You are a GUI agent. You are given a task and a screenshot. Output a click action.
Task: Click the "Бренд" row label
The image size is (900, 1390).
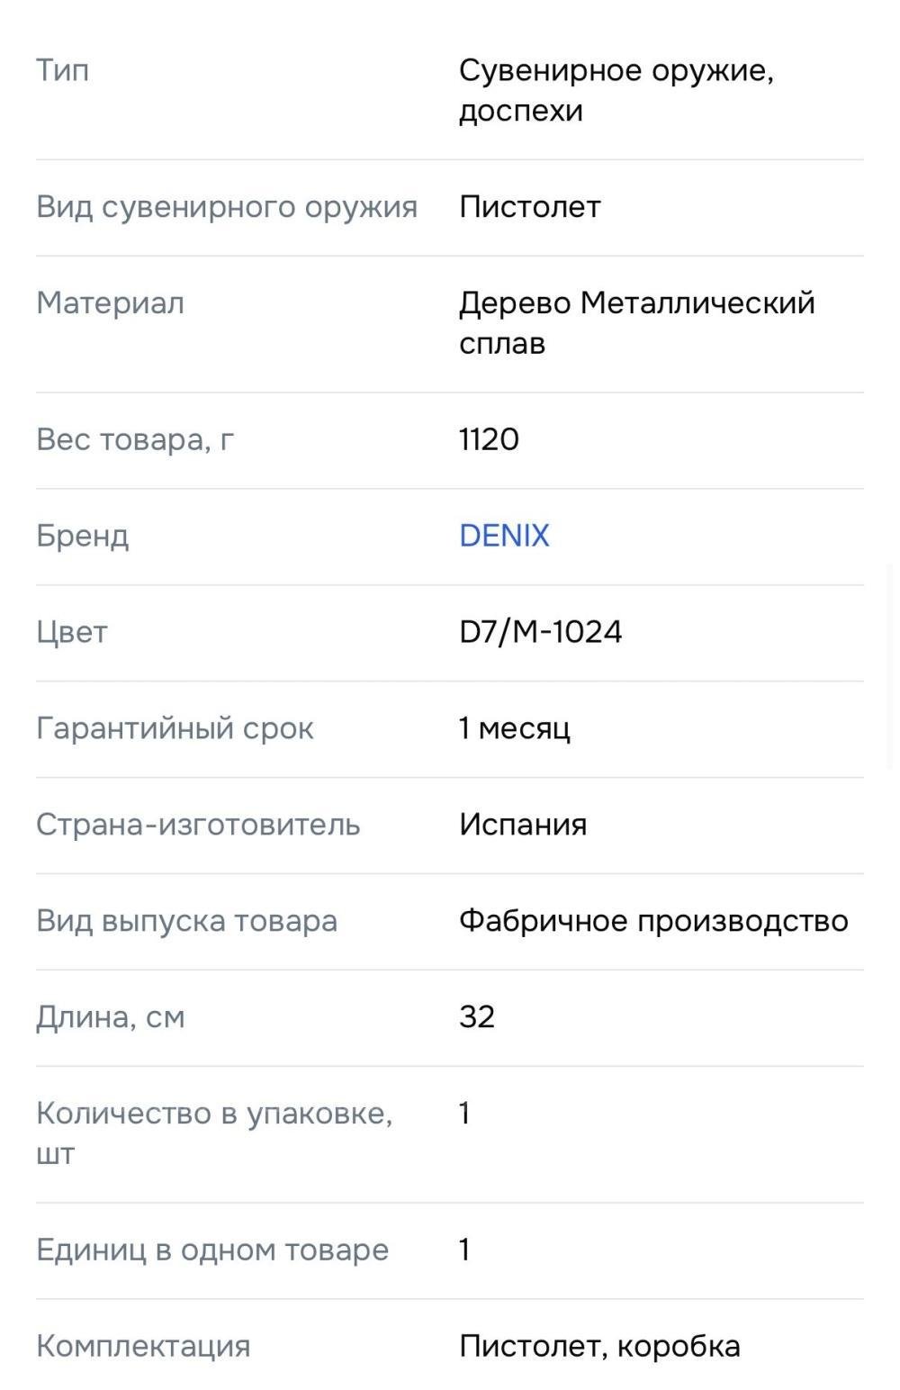(x=83, y=536)
